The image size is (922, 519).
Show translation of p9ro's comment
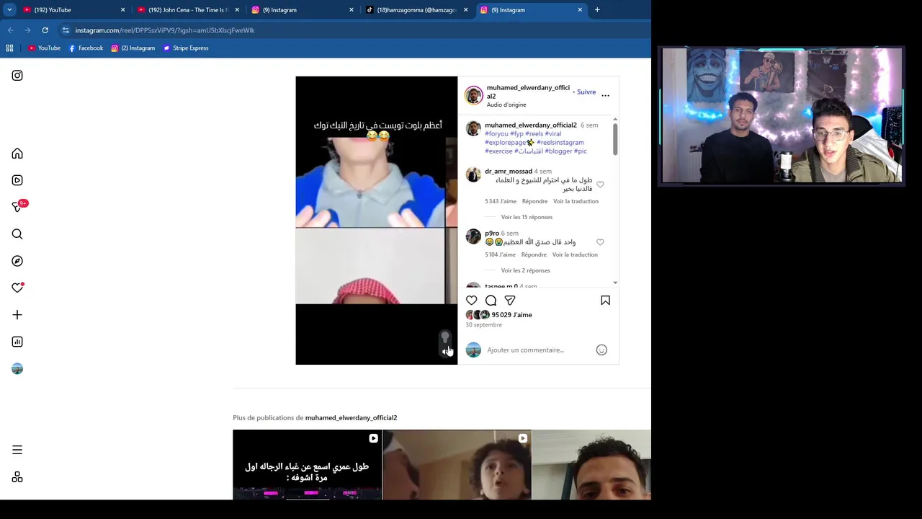(x=575, y=255)
